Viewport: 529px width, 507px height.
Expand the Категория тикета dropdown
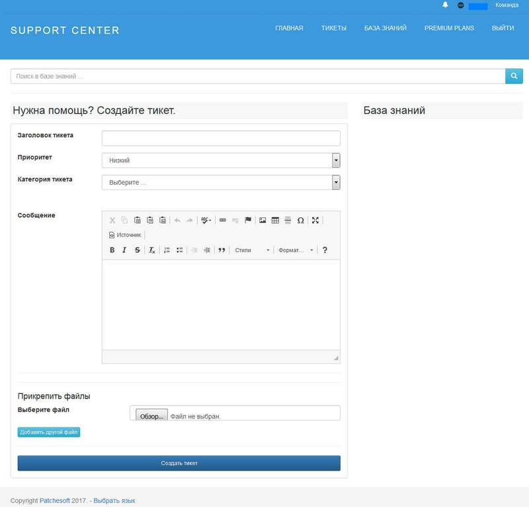coord(221,183)
